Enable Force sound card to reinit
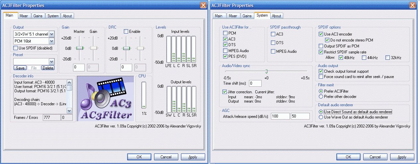The width and height of the screenshot is (420, 164). pyautogui.click(x=321, y=77)
